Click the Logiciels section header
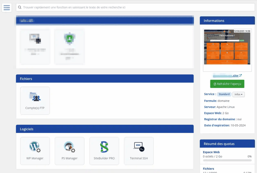This screenshot has height=173, width=257. point(105,129)
